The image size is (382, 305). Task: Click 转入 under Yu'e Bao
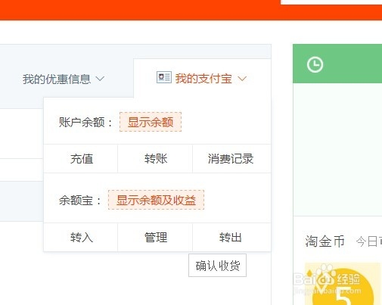pos(81,238)
